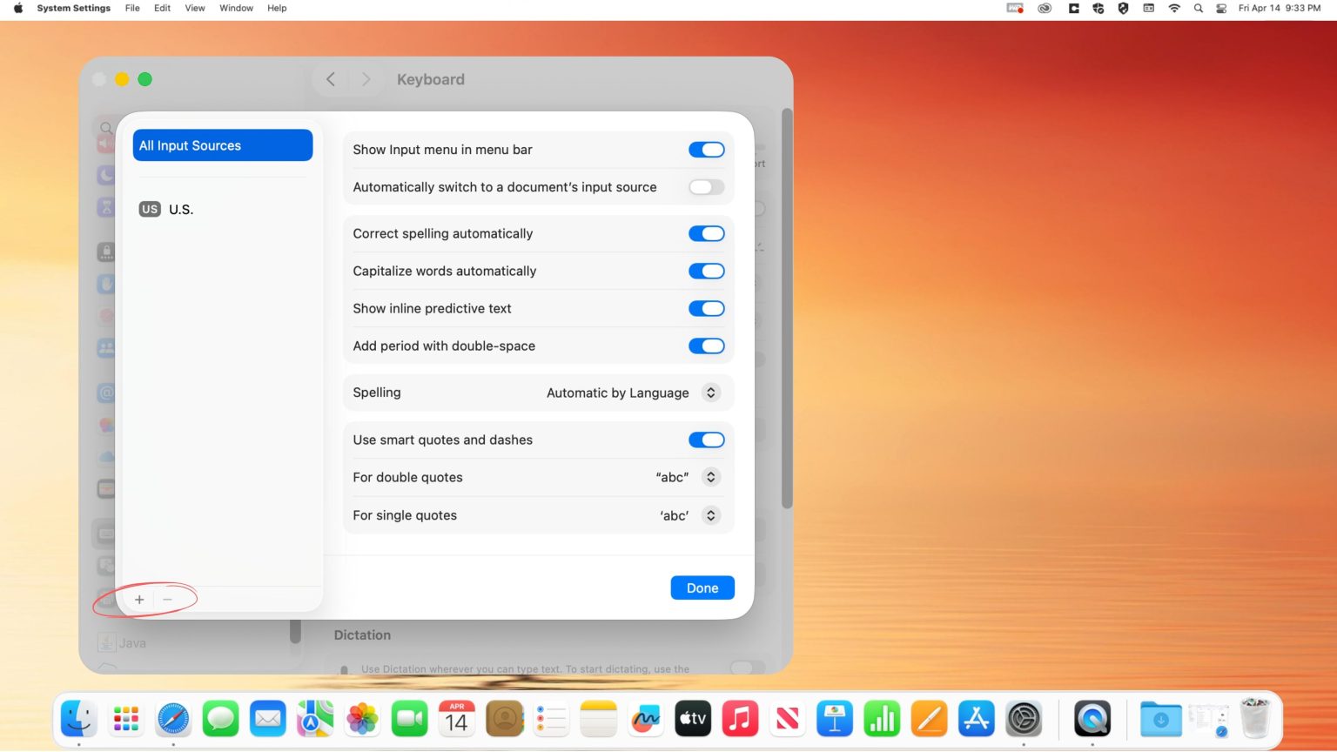Screen dimensions: 1337x752
Task: Open QuickTime Player from the Dock
Action: point(1092,719)
